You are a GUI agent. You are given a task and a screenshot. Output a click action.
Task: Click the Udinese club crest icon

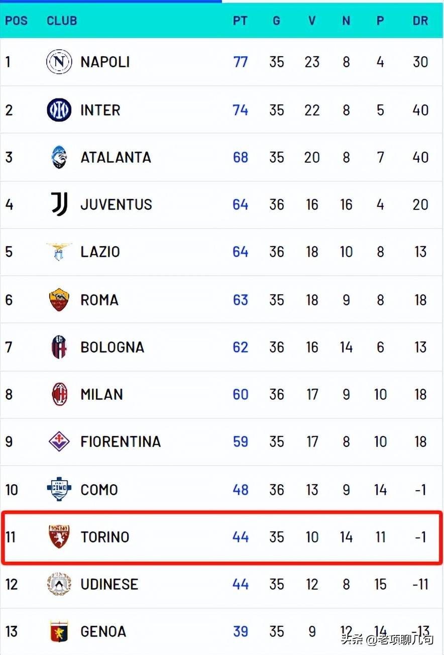[x=59, y=584]
